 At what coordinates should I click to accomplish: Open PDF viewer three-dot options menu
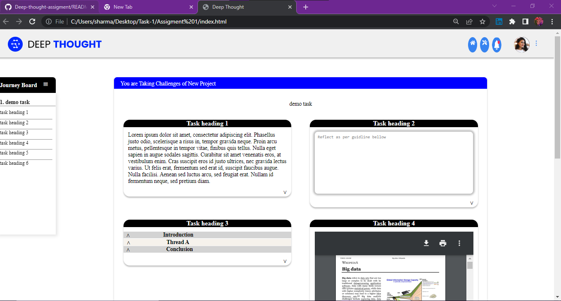pyautogui.click(x=459, y=243)
